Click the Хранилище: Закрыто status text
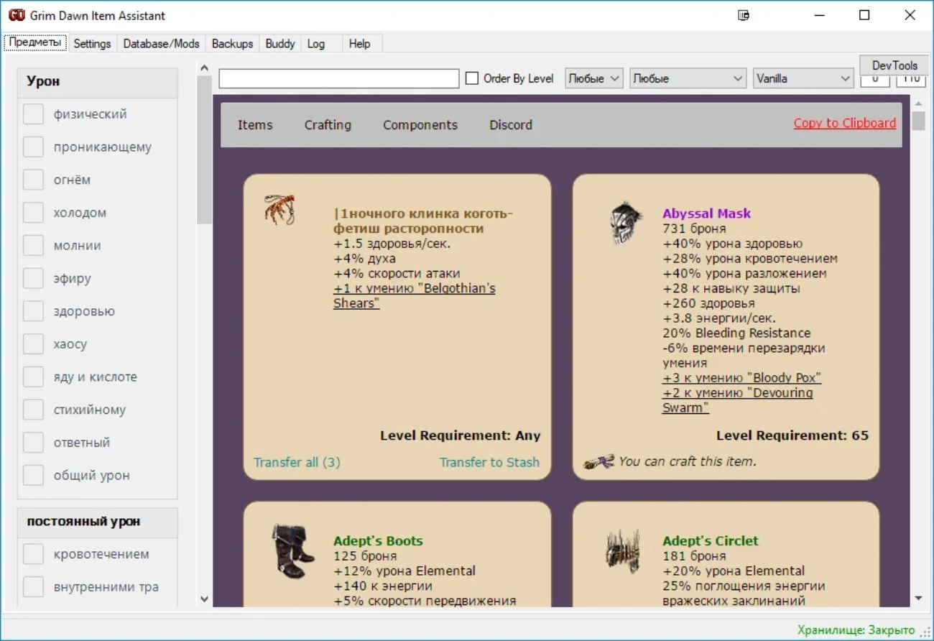Screen dimensions: 934x641 click(856, 630)
